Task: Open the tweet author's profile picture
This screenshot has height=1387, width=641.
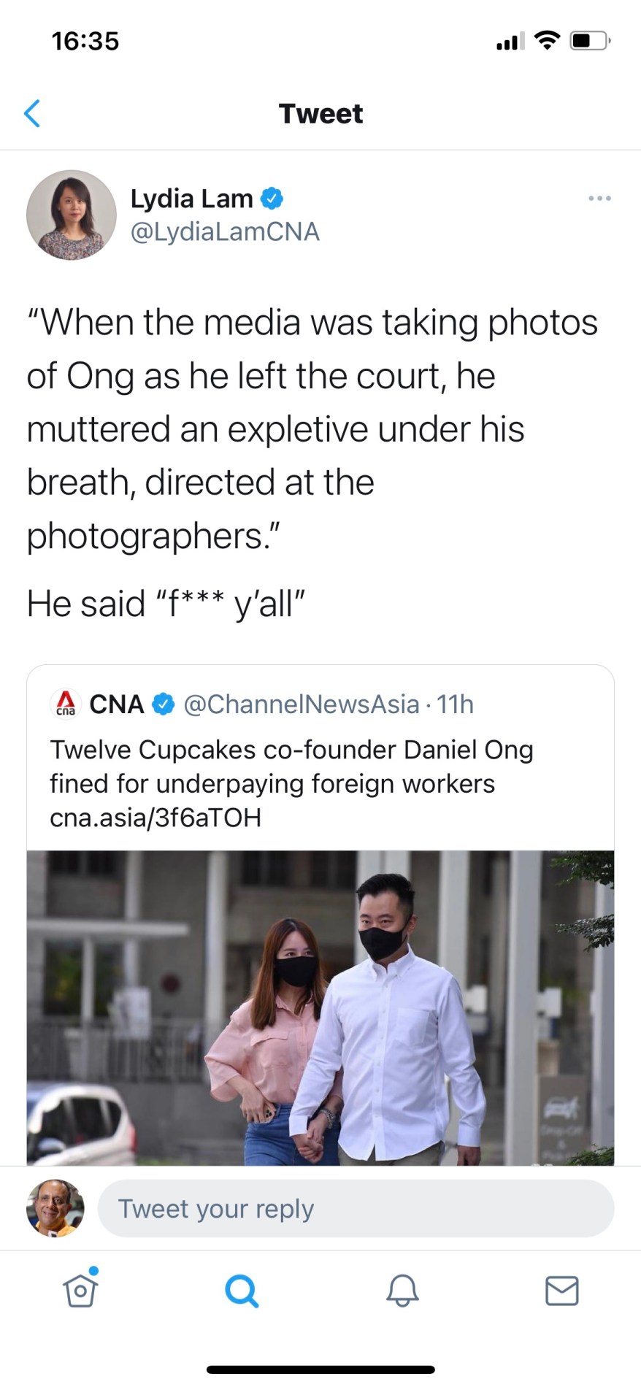Action: coord(72,215)
